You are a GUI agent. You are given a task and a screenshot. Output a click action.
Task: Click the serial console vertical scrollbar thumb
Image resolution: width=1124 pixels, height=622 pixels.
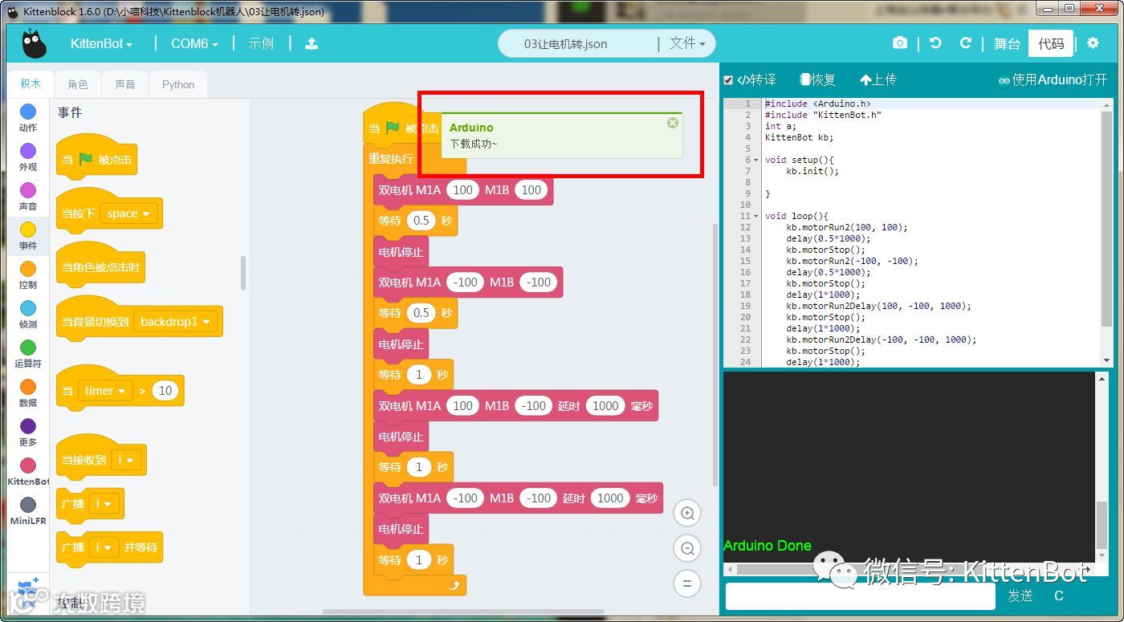pyautogui.click(x=1102, y=523)
